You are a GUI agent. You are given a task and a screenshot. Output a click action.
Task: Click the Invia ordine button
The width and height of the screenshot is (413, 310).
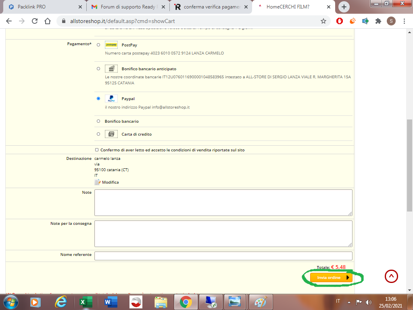[x=331, y=278]
